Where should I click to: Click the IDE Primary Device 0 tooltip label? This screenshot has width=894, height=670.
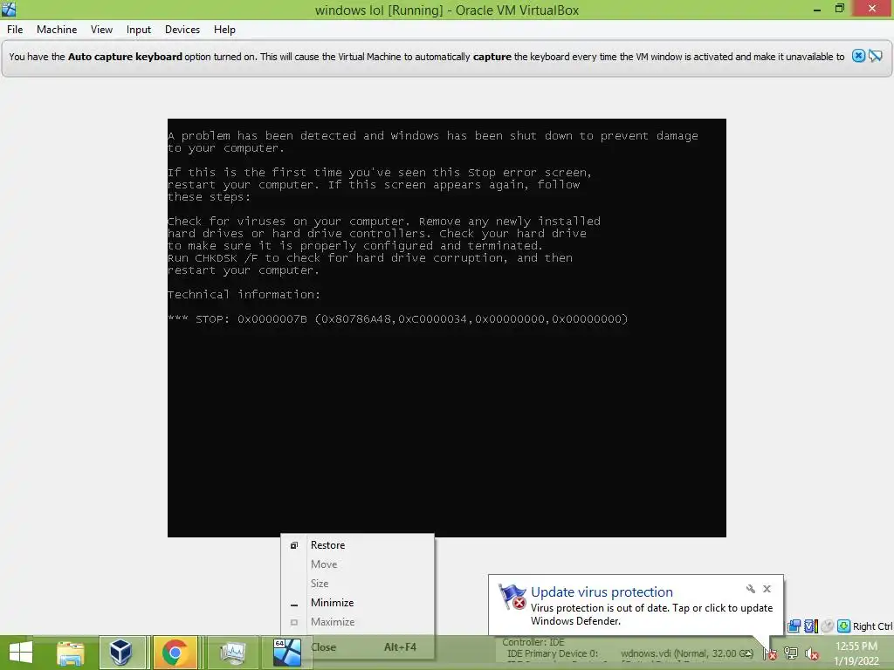point(553,653)
